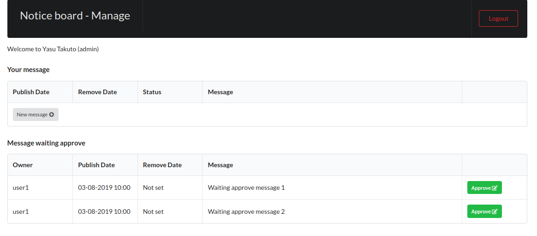Screen dimensions: 537x236
Task: Click Message header in waiting approve table
Action: pos(221,165)
